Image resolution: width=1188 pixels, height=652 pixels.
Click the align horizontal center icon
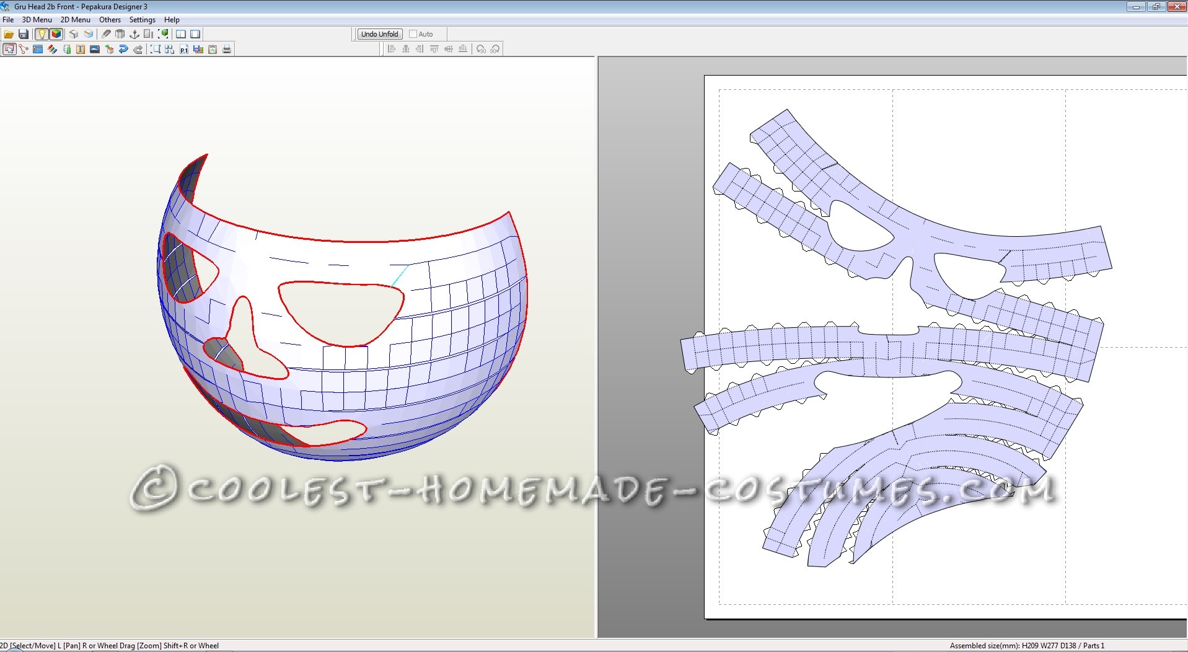pyautogui.click(x=406, y=49)
